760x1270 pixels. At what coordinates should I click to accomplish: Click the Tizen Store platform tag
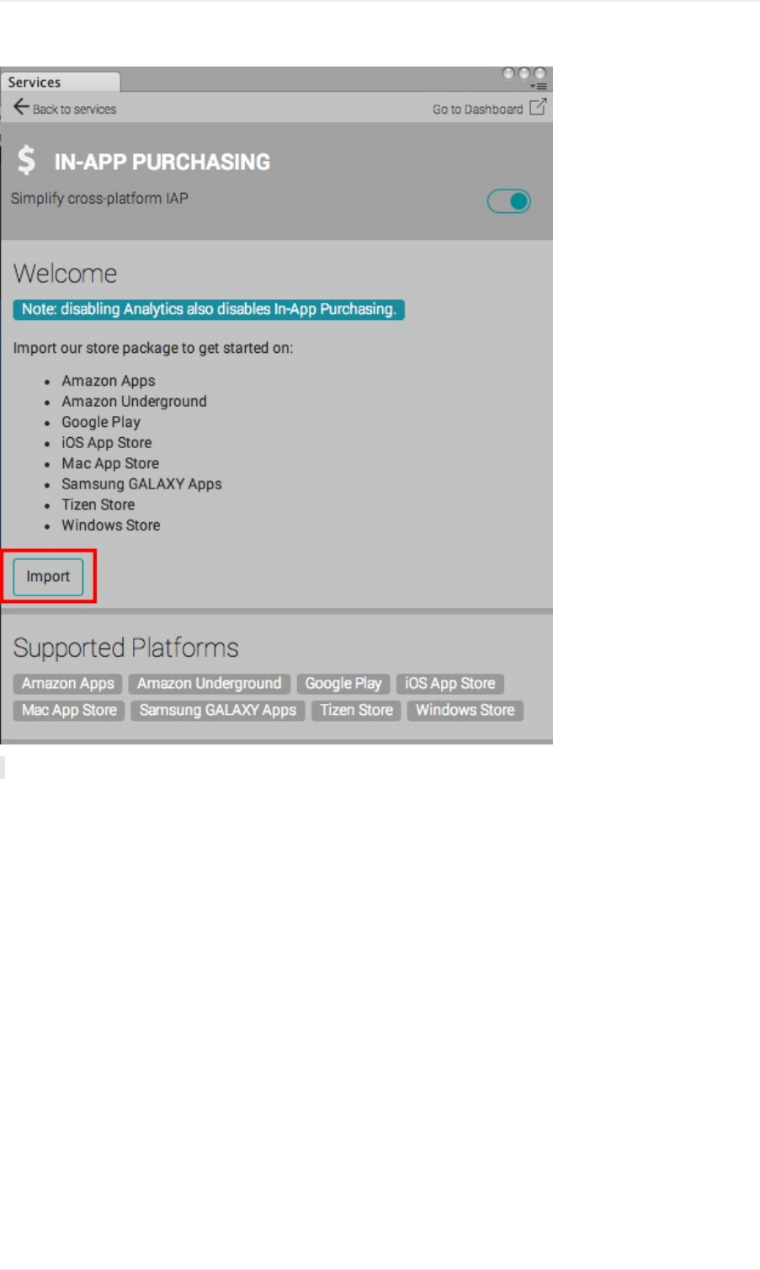(356, 711)
